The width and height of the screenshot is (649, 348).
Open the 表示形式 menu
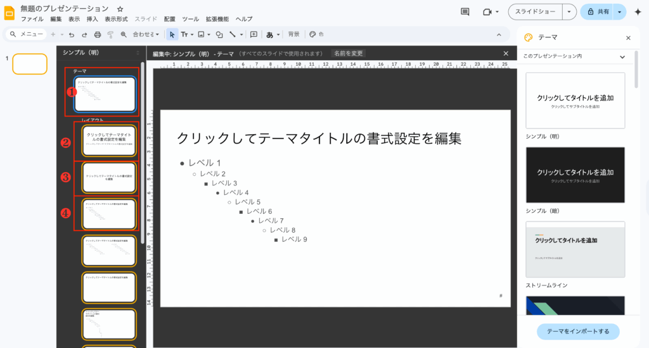pyautogui.click(x=116, y=19)
